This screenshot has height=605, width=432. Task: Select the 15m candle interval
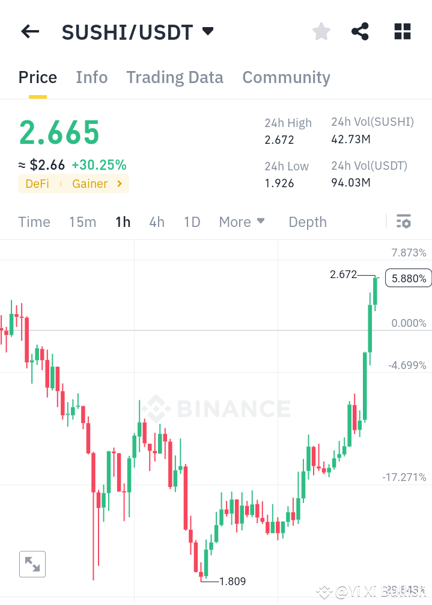(82, 222)
